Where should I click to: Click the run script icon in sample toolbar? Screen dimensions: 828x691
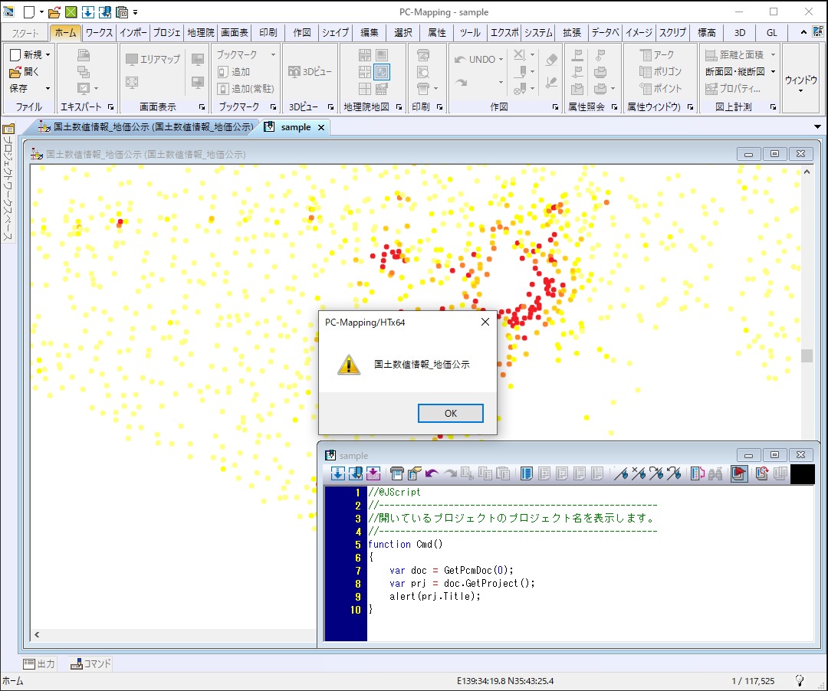(739, 473)
